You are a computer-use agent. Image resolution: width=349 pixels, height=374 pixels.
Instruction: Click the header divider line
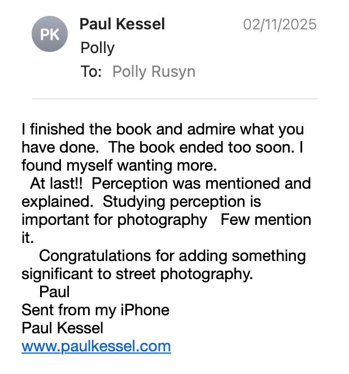174,98
